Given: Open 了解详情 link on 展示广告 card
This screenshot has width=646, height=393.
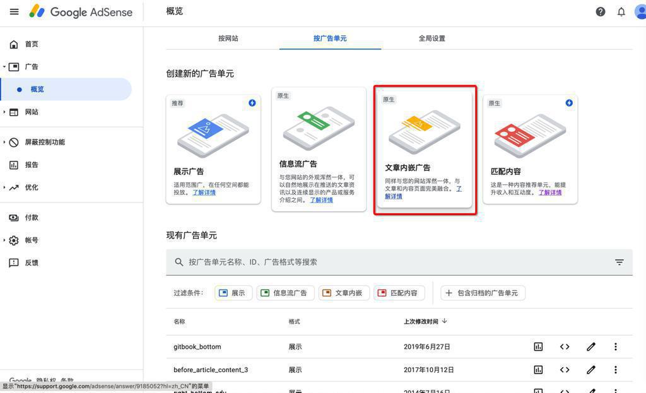Looking at the screenshot, I should 204,192.
